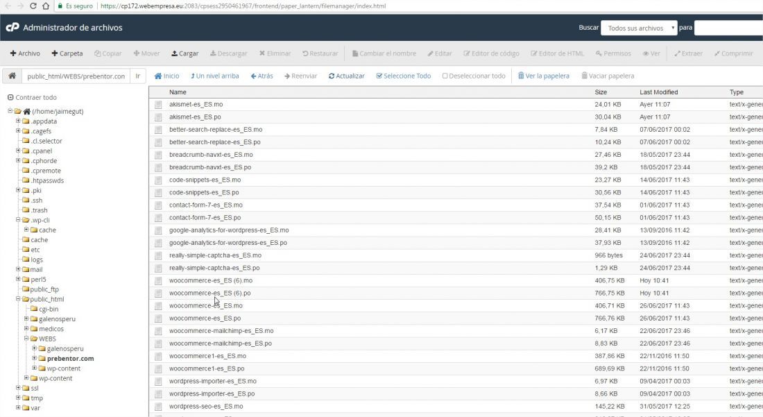The image size is (763, 417).
Task: Click the file icon for woocommerce-es_ES (6).po
Action: (158, 293)
